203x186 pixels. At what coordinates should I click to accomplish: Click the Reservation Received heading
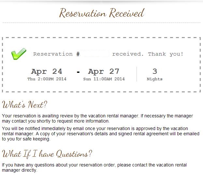(x=102, y=13)
